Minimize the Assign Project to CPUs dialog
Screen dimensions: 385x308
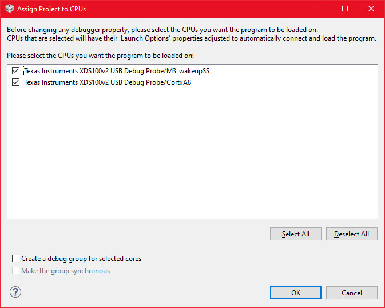tap(319, 9)
